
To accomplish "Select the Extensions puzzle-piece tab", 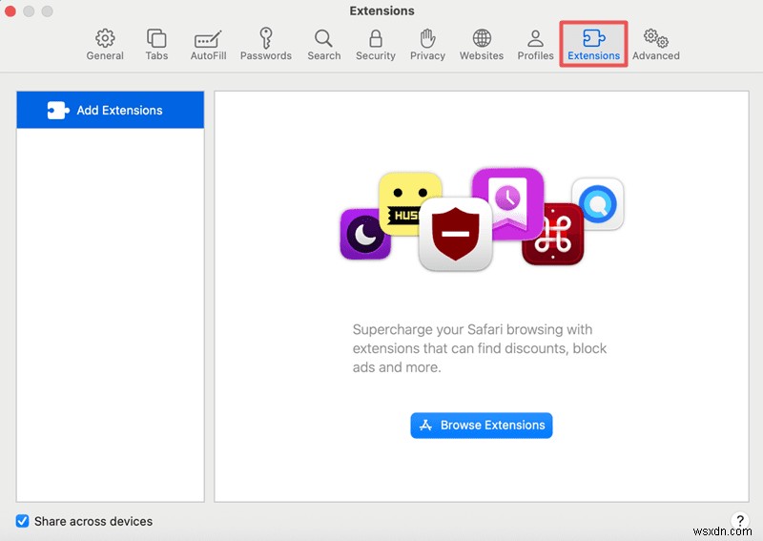I will (593, 44).
